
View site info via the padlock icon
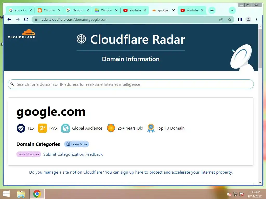click(36, 19)
